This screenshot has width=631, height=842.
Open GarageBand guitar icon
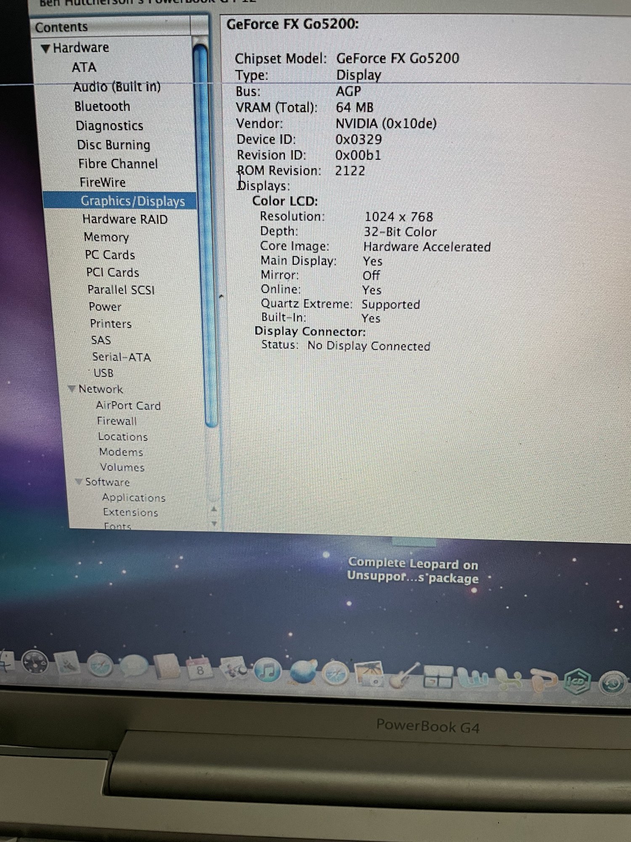(404, 675)
